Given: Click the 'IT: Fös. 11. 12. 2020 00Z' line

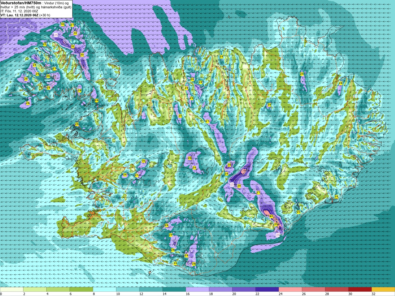Looking at the screenshot, I should (x=19, y=11).
